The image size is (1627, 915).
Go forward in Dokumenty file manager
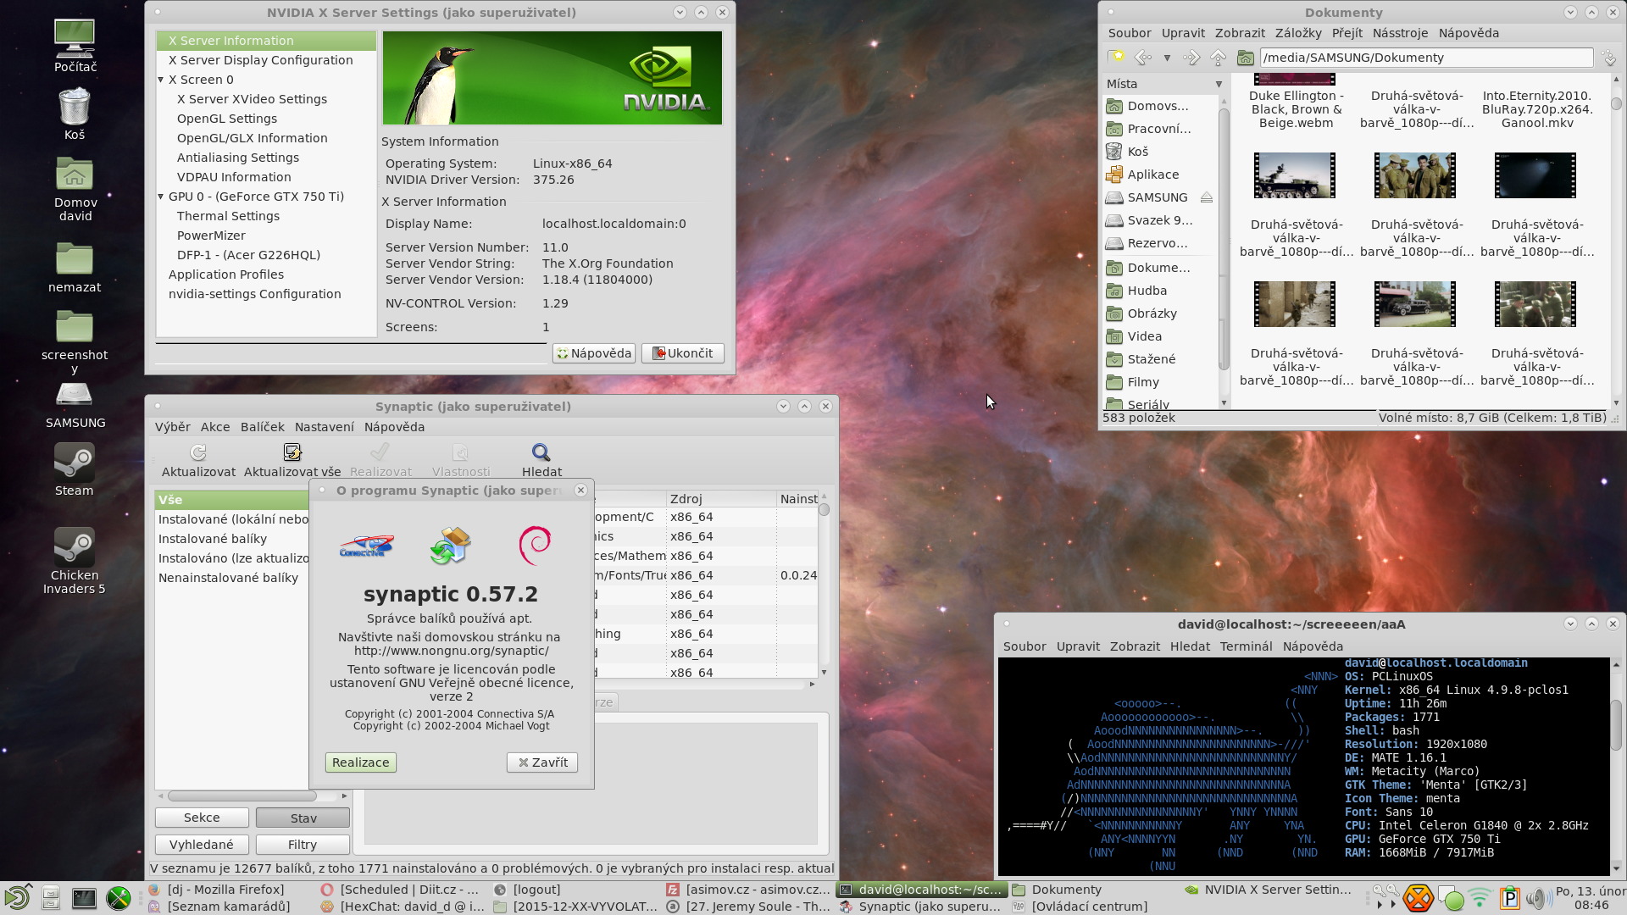(1191, 58)
